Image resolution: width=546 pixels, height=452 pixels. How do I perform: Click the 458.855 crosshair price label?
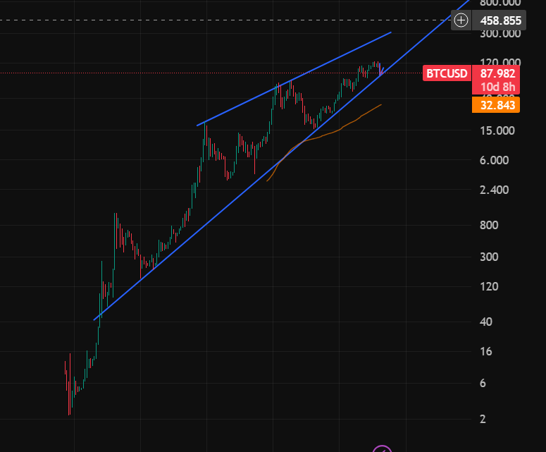(500, 20)
